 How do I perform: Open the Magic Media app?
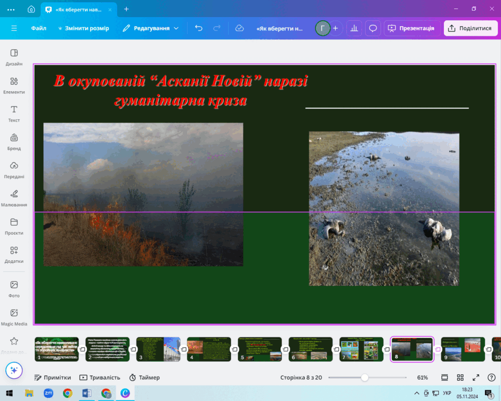pyautogui.click(x=14, y=317)
